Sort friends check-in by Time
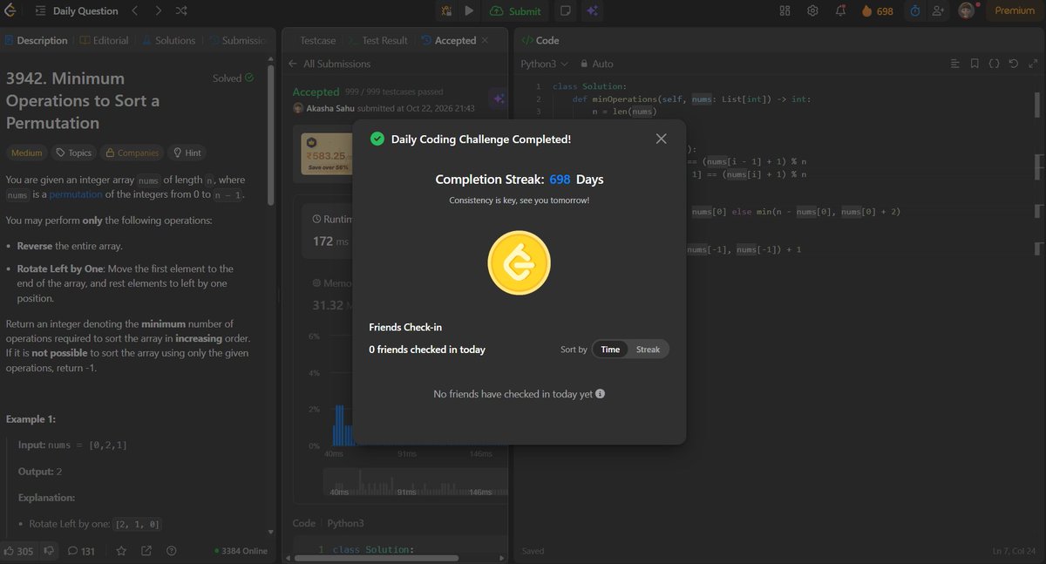 (610, 350)
